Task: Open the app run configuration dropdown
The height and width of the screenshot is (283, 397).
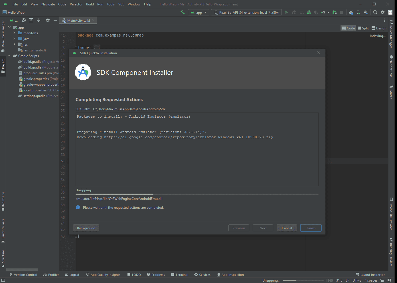Action: point(199,12)
